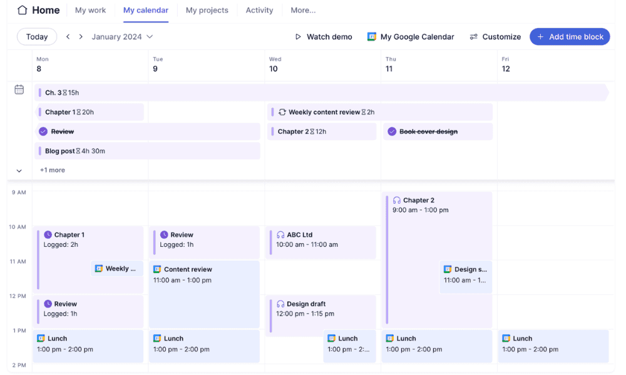
Task: Click the Today button
Action: pyautogui.click(x=37, y=37)
